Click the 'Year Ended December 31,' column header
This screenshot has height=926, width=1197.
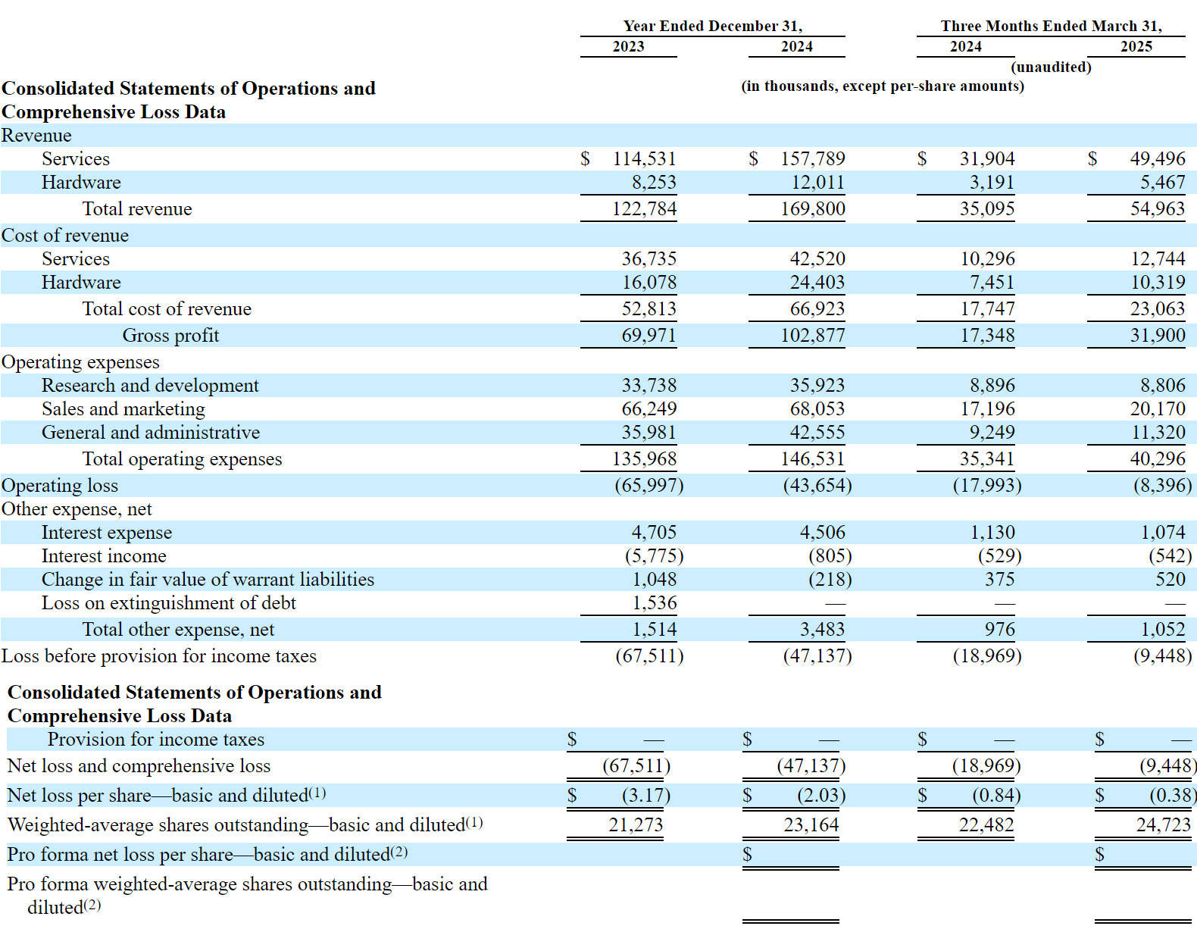712,26
